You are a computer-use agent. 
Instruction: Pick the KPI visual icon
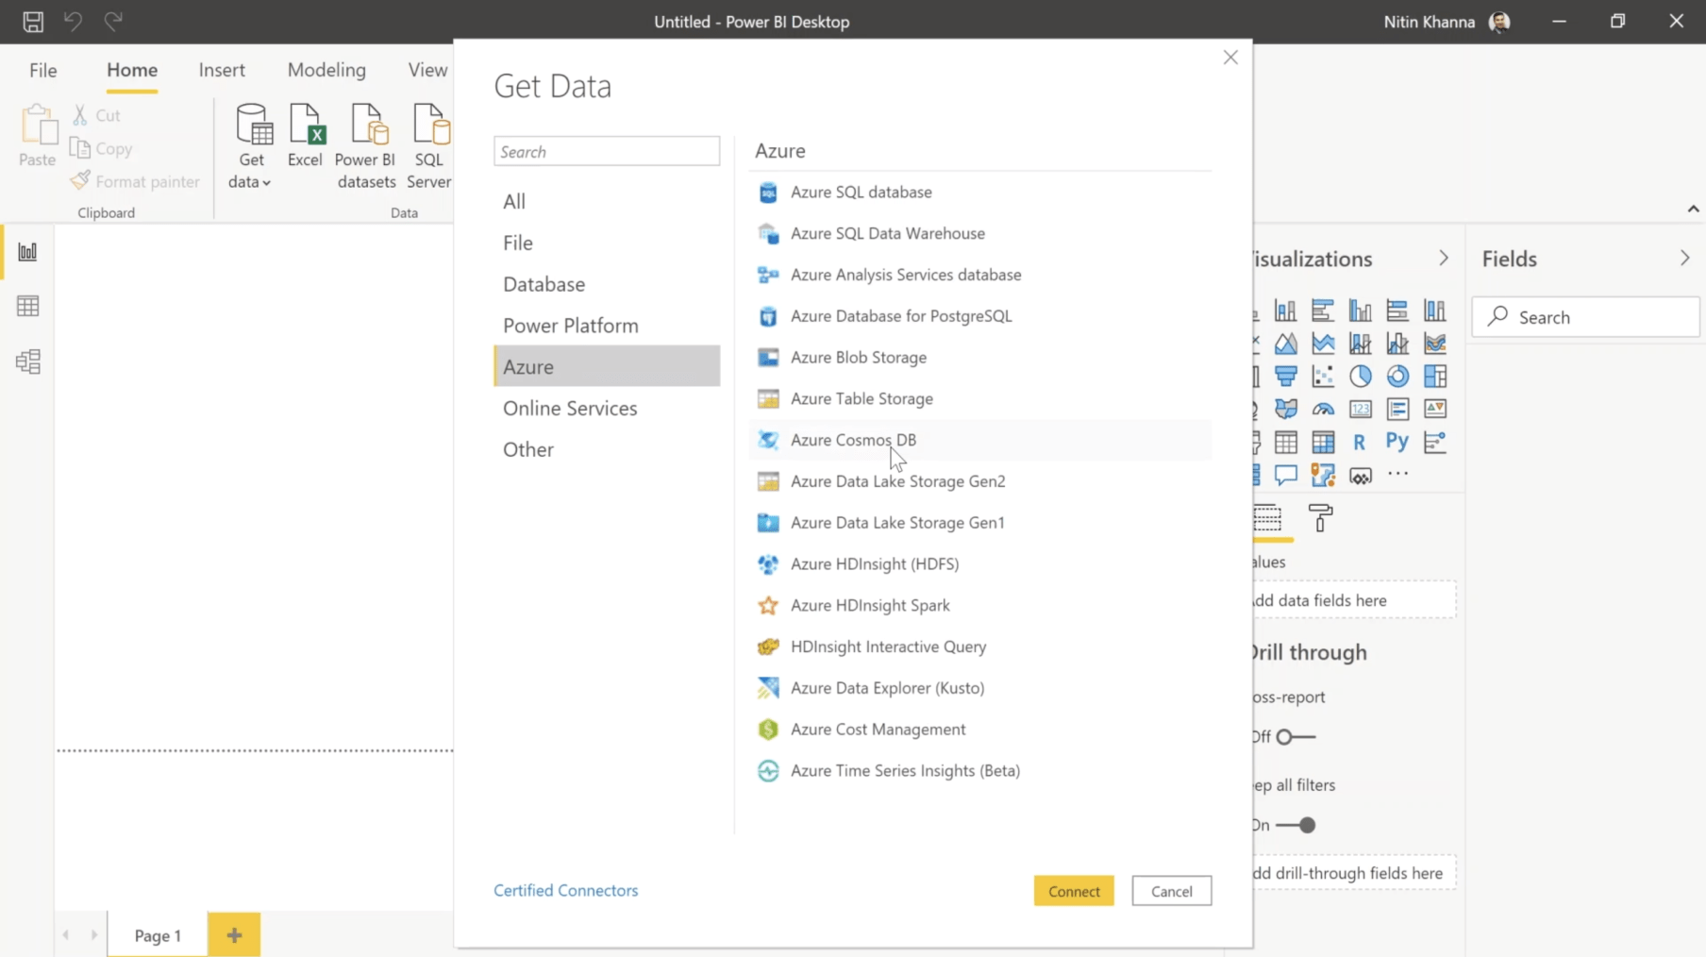pos(1435,409)
